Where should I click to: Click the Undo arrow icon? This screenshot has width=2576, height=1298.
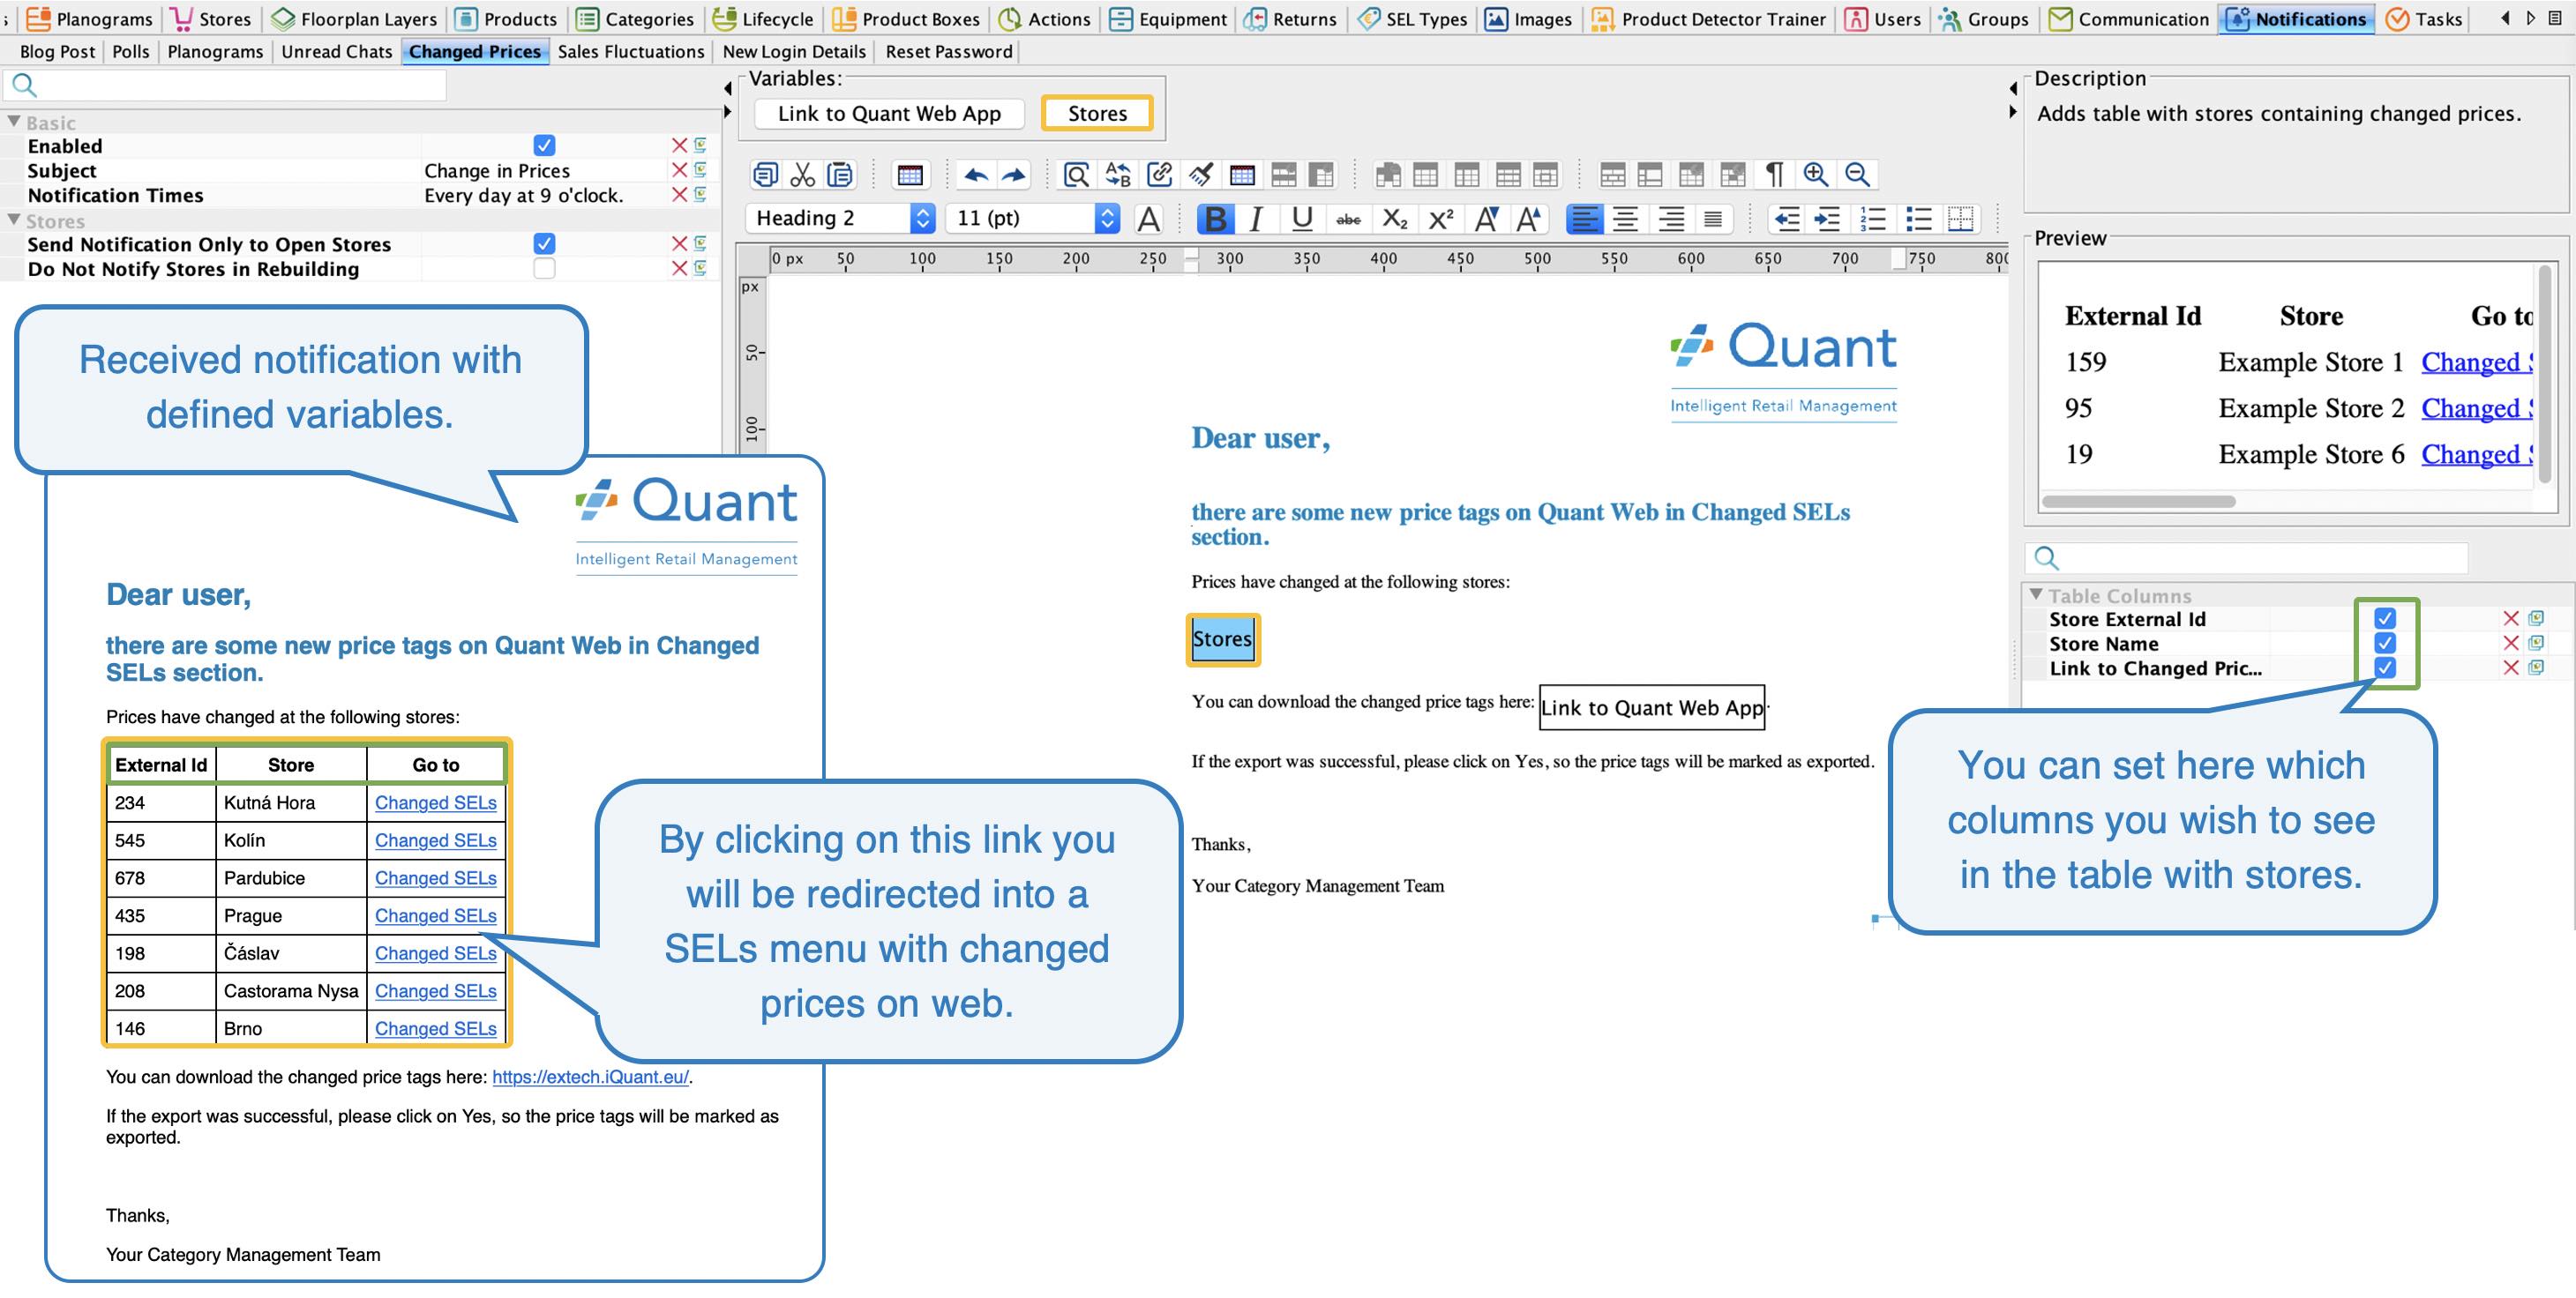click(x=976, y=175)
